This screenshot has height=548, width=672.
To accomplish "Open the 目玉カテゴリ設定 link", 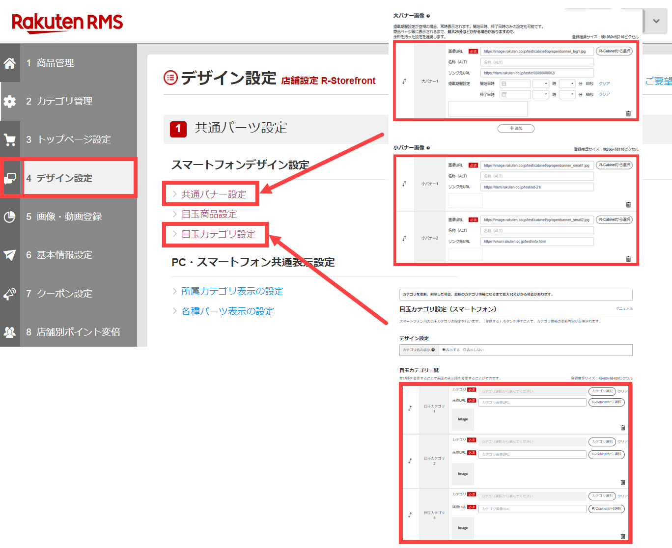I will point(218,234).
